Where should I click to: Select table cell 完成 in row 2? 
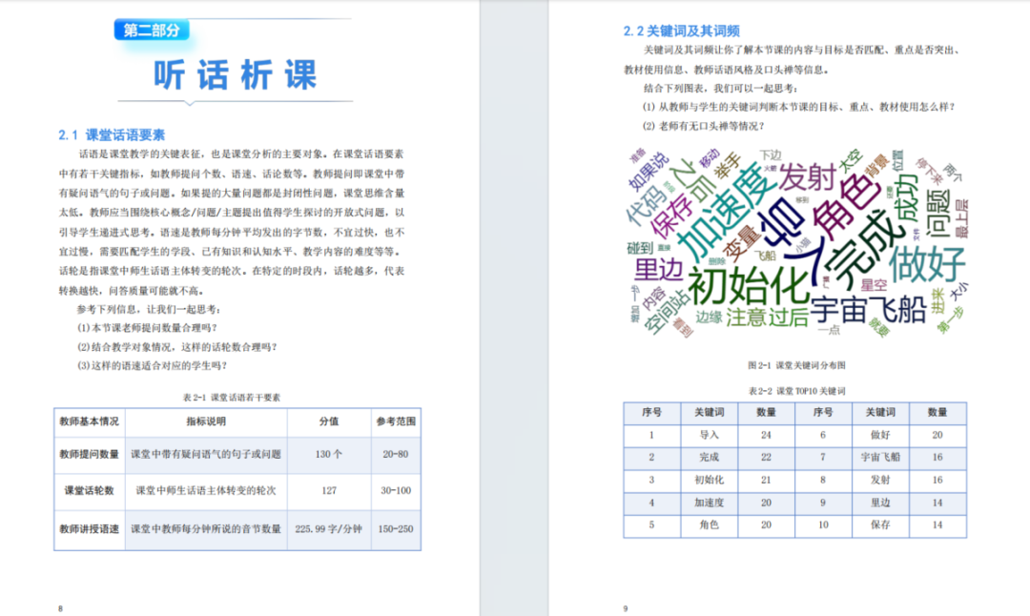(x=710, y=457)
